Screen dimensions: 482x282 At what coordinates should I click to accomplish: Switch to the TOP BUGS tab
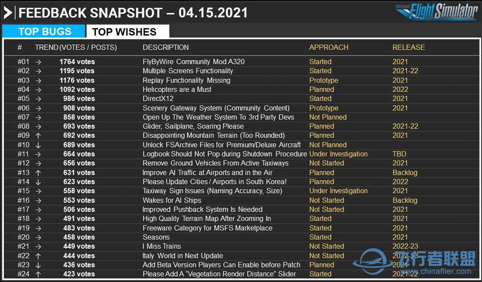44,31
